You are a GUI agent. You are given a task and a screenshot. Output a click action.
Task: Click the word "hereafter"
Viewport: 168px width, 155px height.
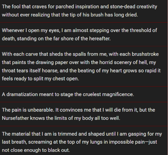click(x=99, y=39)
